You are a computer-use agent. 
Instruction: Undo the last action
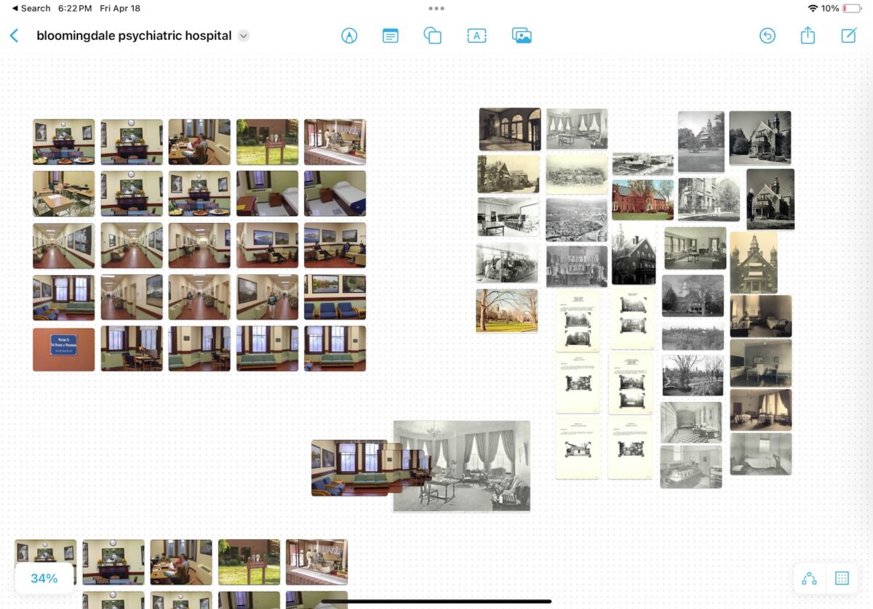[x=767, y=36]
